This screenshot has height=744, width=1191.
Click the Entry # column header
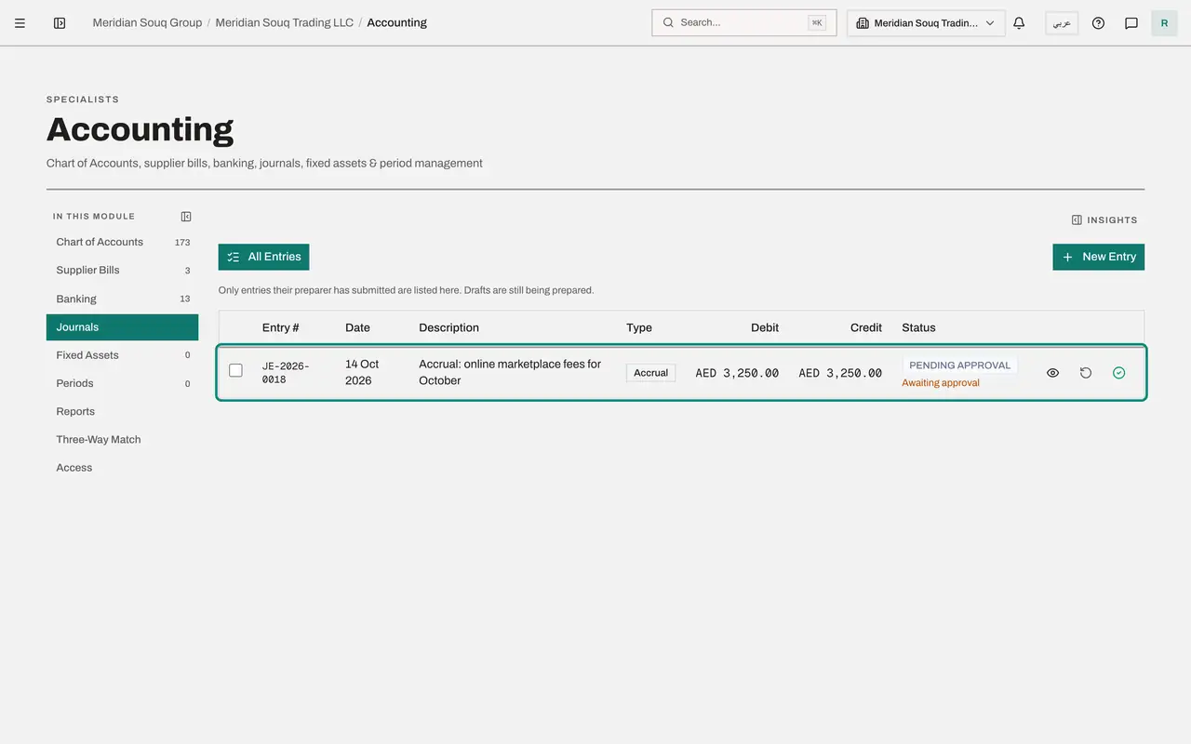281,327
